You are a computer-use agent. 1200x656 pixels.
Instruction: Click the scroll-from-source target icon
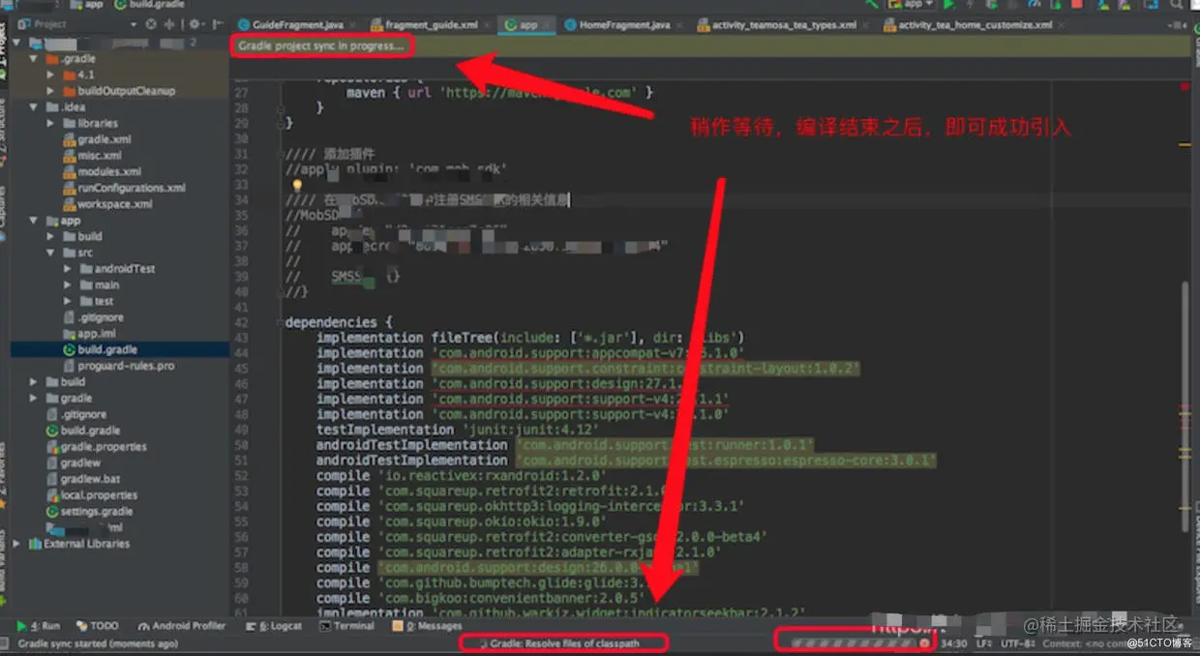click(150, 24)
